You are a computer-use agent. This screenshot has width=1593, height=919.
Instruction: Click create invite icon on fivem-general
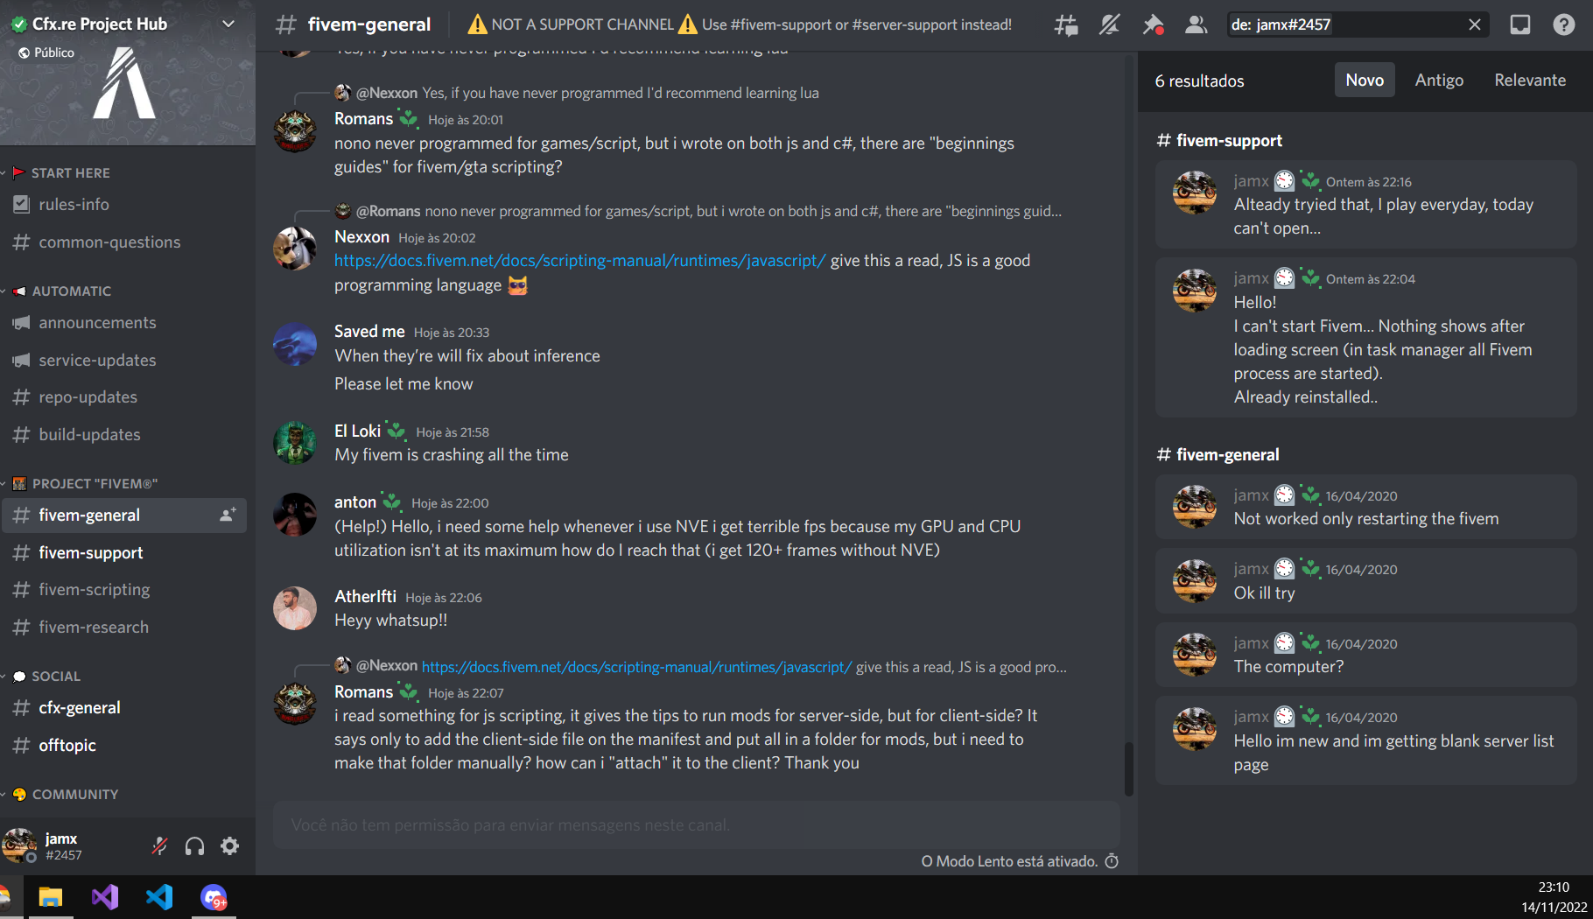tap(228, 515)
